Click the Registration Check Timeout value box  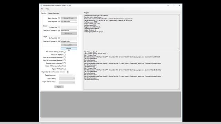click(65, 72)
